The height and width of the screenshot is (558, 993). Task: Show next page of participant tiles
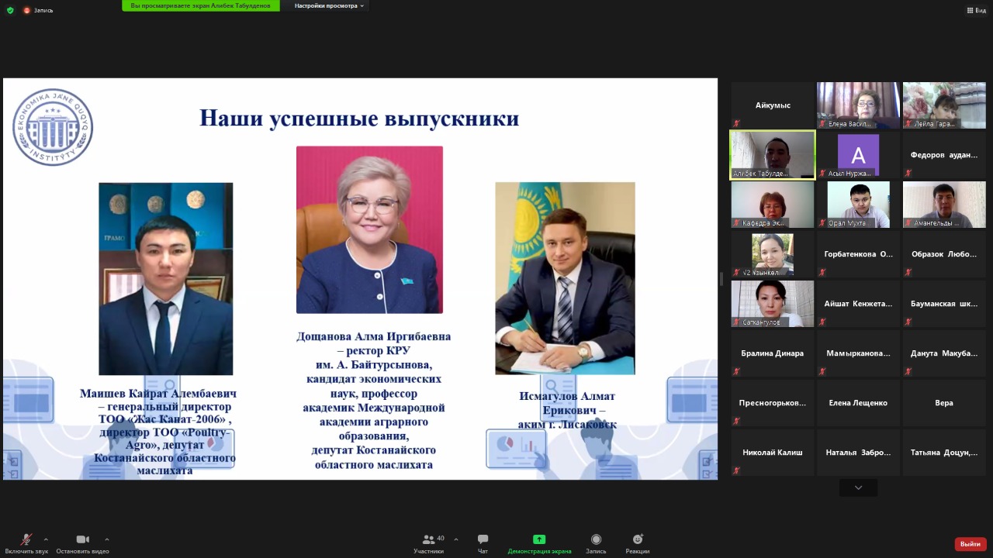click(858, 487)
